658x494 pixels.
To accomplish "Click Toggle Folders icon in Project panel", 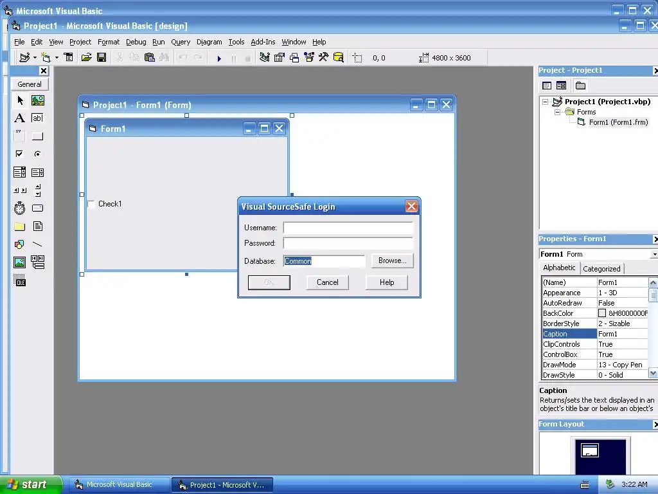I will [x=580, y=86].
